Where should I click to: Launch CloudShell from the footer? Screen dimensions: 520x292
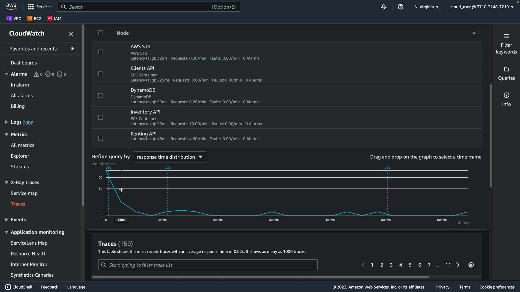tap(19, 287)
